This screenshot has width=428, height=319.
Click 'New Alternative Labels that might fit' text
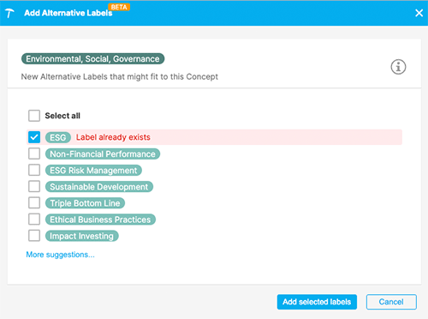(x=120, y=76)
